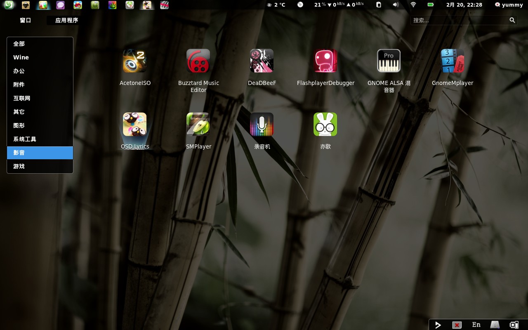Image resolution: width=528 pixels, height=330 pixels.
Task: Launch GNOME ALSA mixer piano icon
Action: (x=389, y=61)
